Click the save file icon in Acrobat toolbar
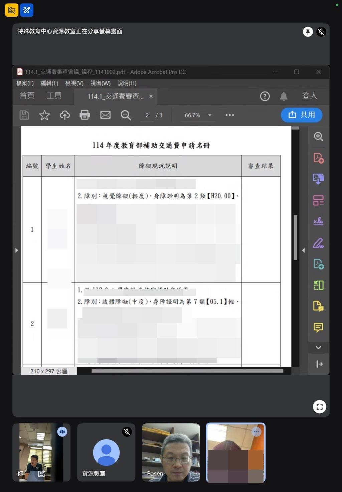Viewport: 342px width, 492px height. (24, 115)
